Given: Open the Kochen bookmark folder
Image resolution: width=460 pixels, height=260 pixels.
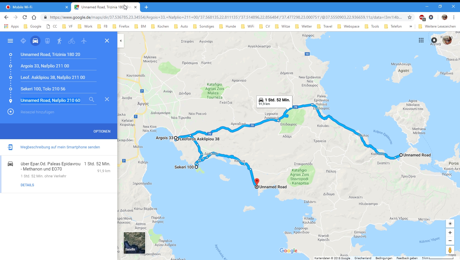Looking at the screenshot, I should point(160,26).
